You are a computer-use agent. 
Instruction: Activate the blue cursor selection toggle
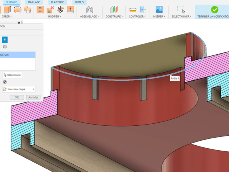5,39
